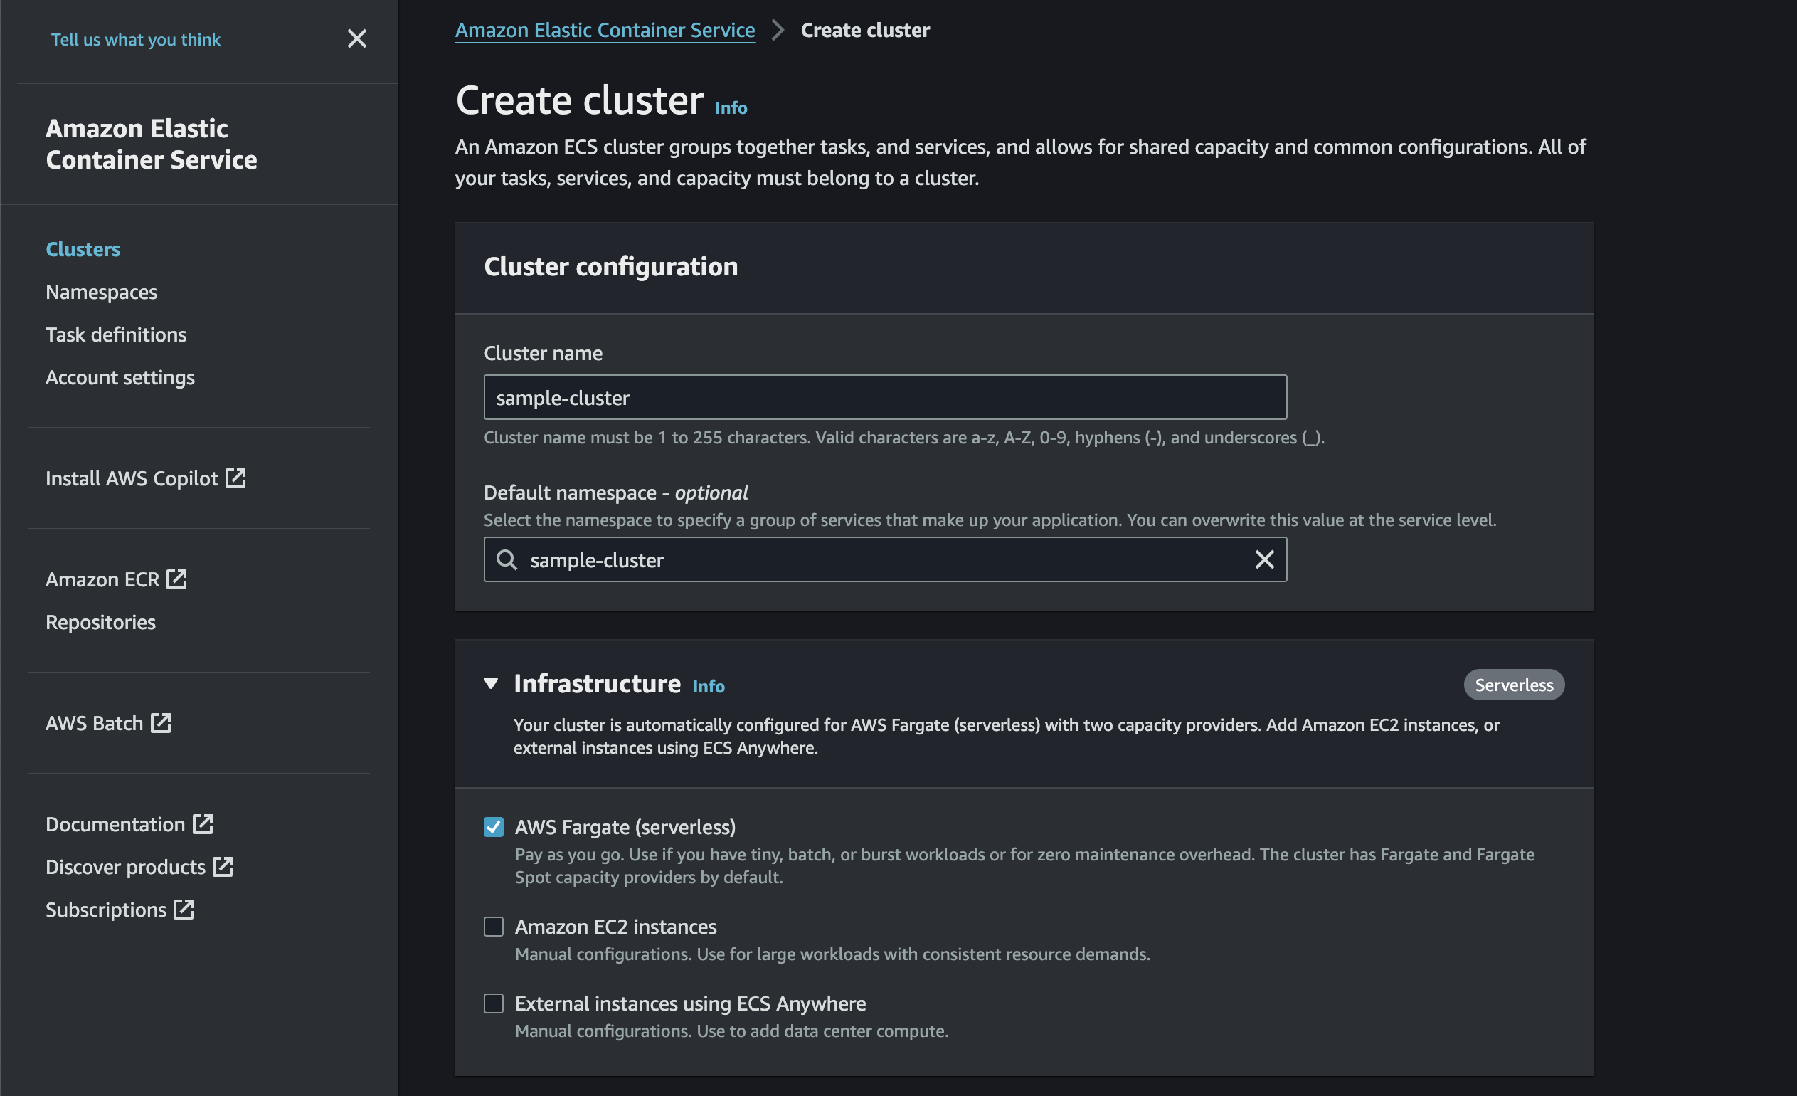Enable External instances using ECS Anywhere
This screenshot has width=1797, height=1096.
[x=494, y=1003]
